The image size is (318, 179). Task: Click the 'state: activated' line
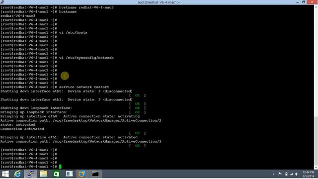click(18, 125)
